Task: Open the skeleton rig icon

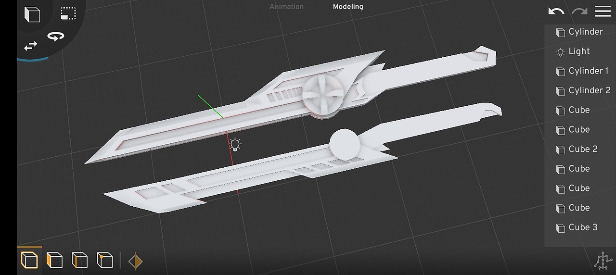Action: [x=603, y=261]
